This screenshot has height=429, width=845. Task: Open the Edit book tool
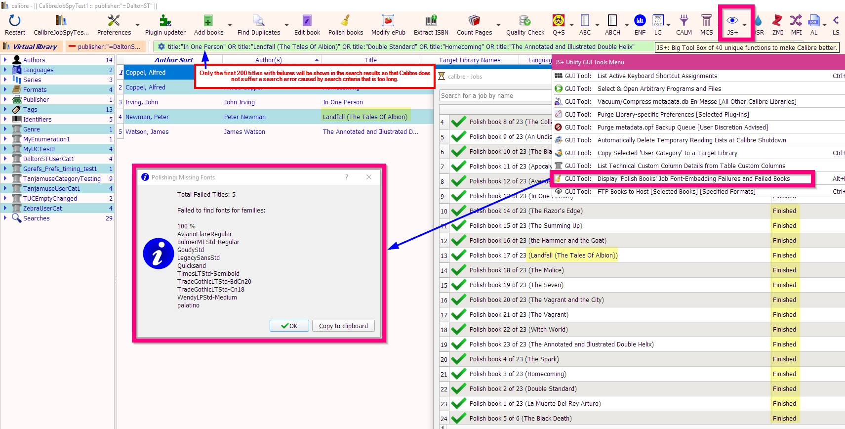[x=307, y=20]
